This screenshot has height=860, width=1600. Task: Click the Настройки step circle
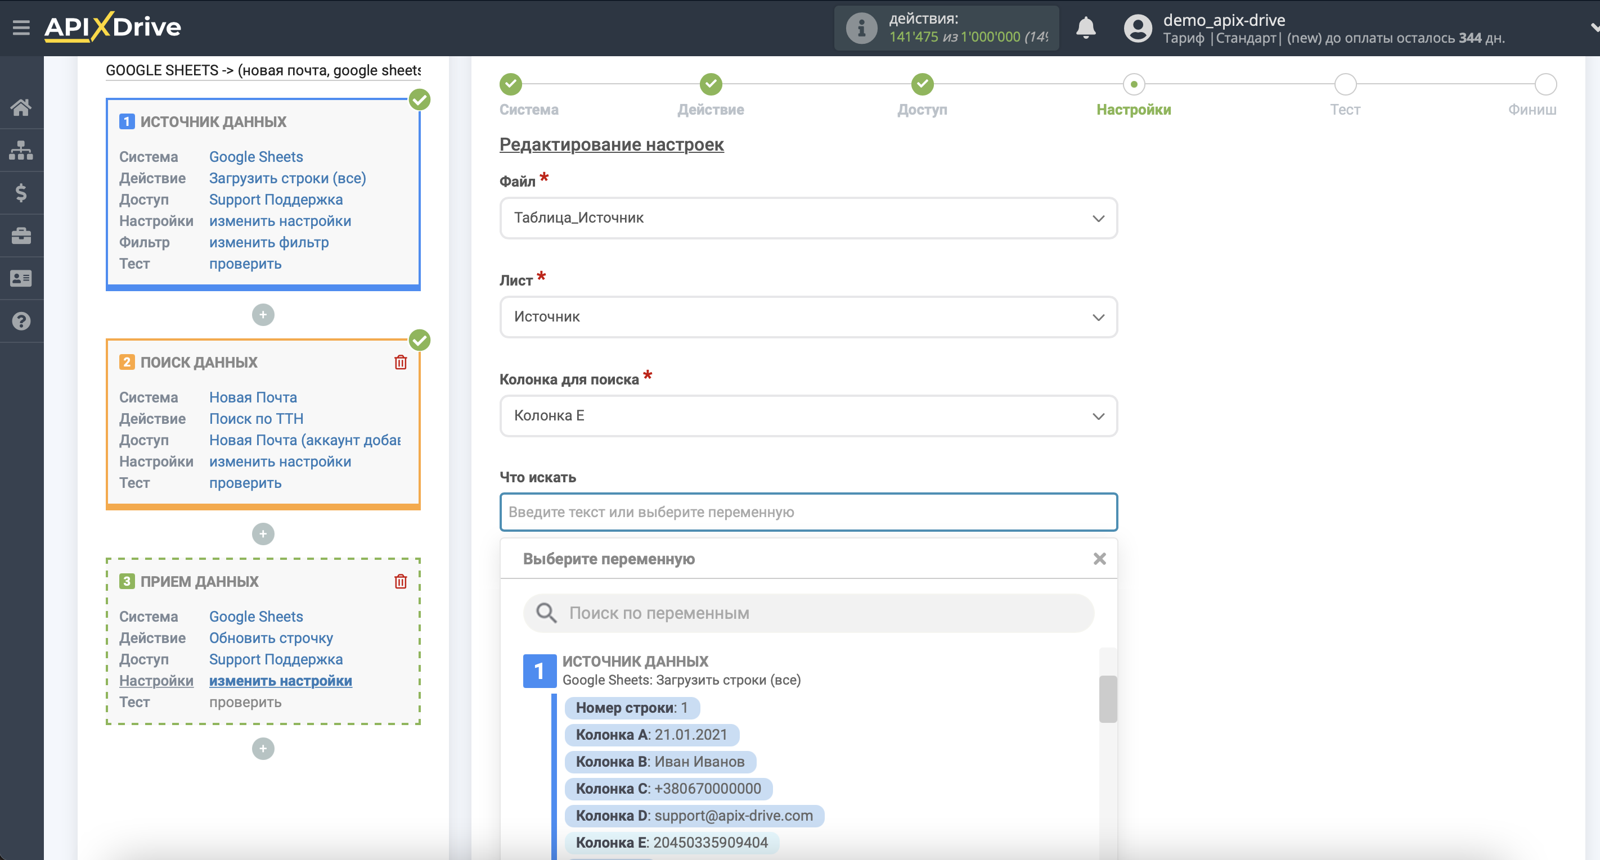(1134, 84)
